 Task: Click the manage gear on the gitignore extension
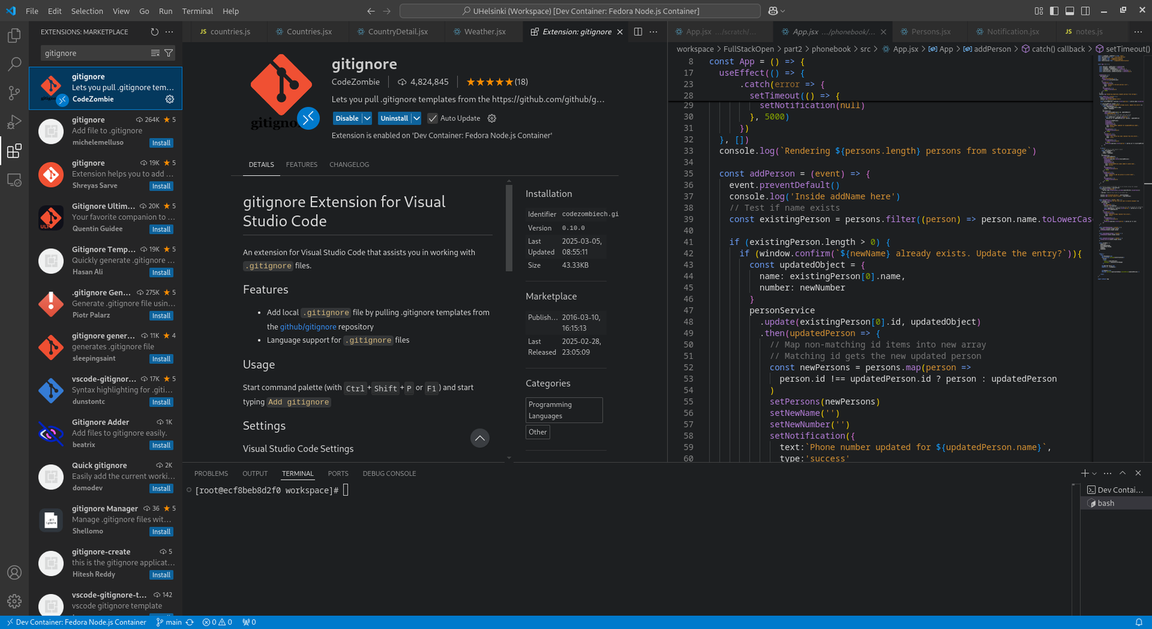169,99
